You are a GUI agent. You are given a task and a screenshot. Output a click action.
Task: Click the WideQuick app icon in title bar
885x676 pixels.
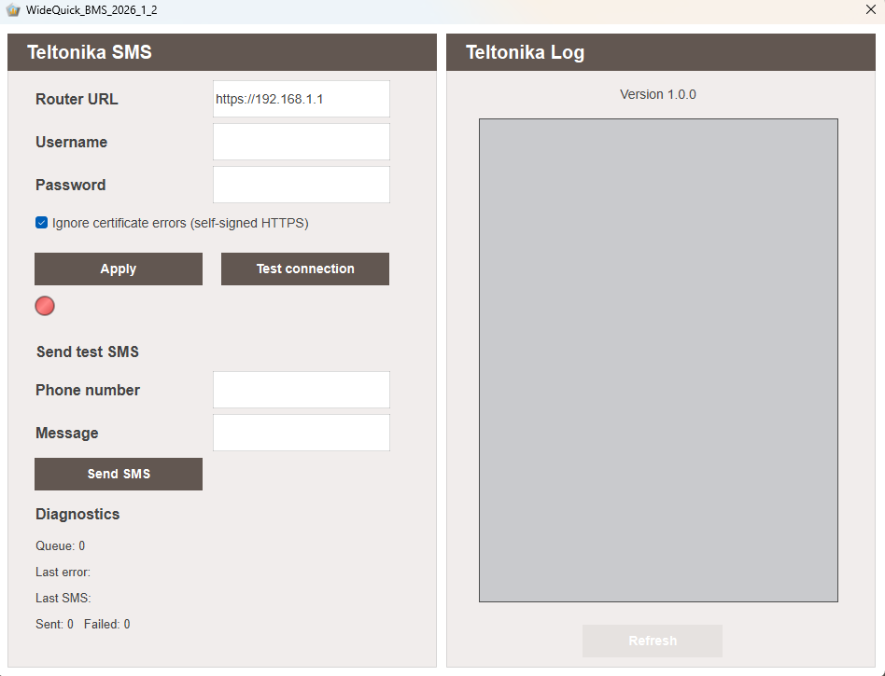click(13, 10)
